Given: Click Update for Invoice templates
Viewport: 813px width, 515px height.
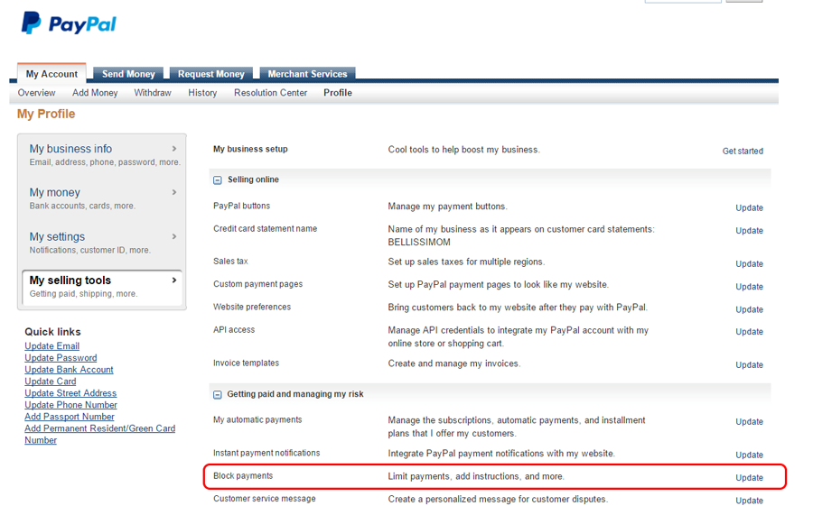Looking at the screenshot, I should tap(749, 365).
